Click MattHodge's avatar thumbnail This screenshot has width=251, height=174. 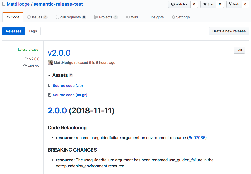(x=50, y=63)
